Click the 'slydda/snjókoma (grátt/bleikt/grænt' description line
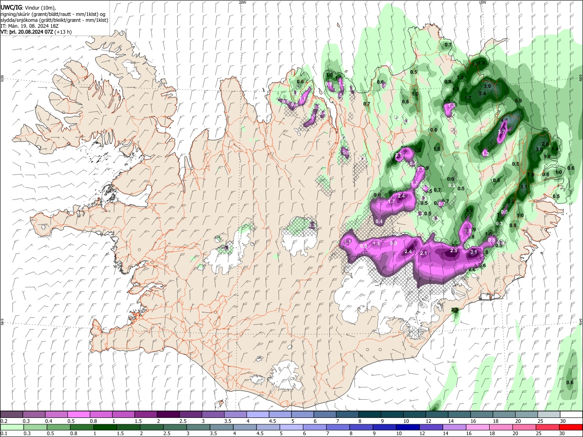The width and height of the screenshot is (583, 437). pyautogui.click(x=54, y=20)
